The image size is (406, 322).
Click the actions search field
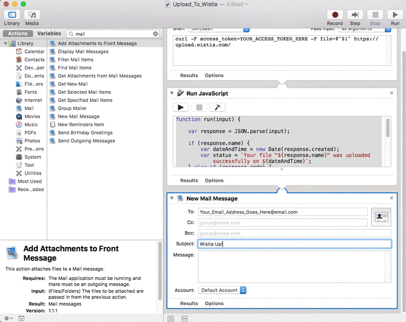(x=113, y=34)
